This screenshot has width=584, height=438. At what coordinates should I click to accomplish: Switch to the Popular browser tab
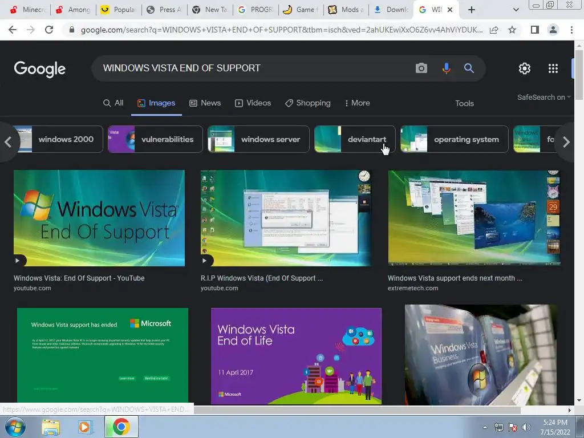(x=119, y=10)
